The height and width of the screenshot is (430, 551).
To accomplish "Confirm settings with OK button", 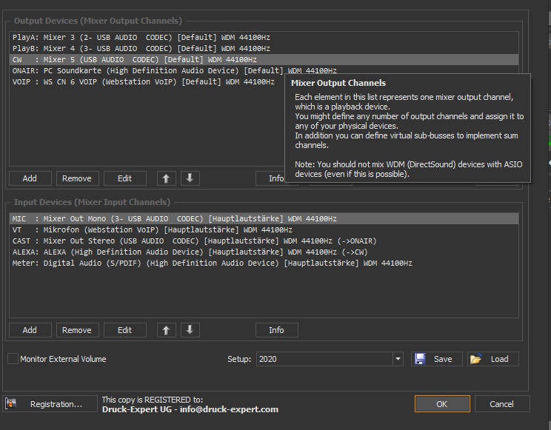I will tap(442, 404).
